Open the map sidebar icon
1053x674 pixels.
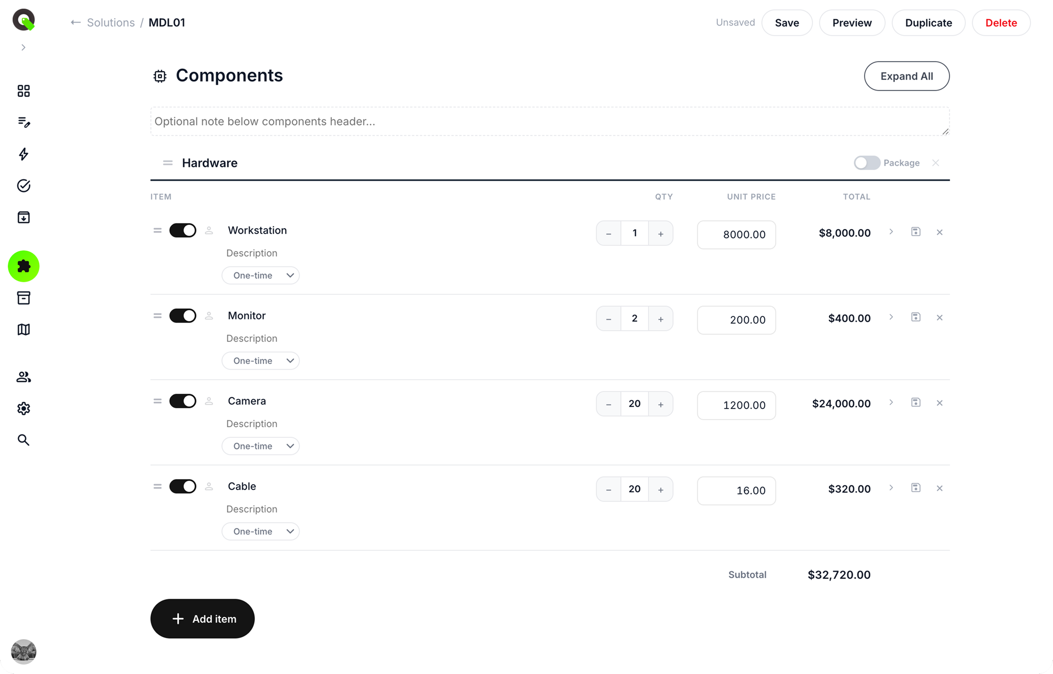[x=23, y=329]
